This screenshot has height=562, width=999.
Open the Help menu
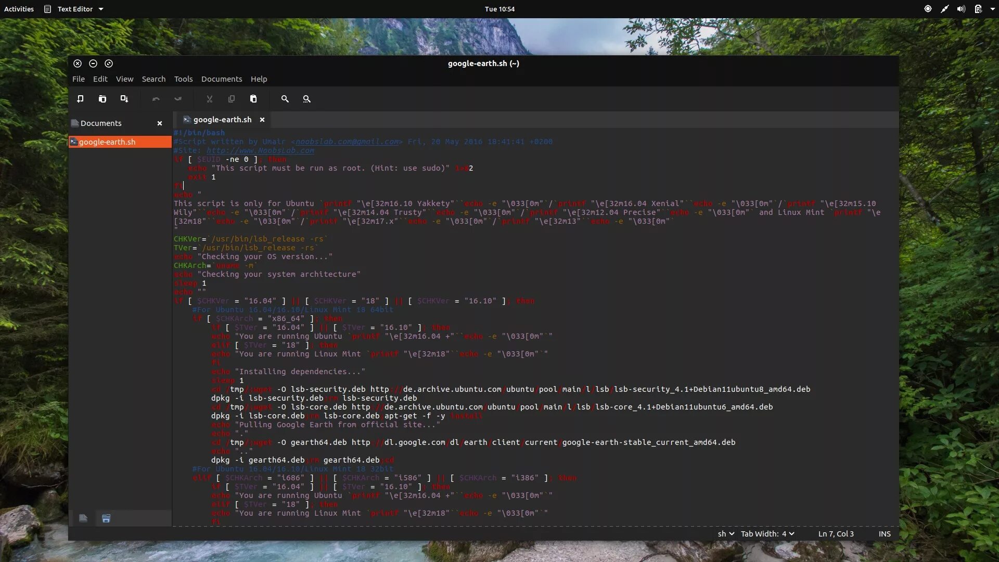point(259,79)
